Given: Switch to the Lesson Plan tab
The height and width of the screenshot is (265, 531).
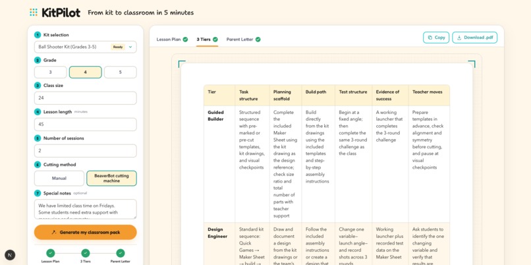Looking at the screenshot, I should pos(172,40).
